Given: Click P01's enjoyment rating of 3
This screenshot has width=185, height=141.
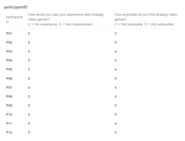Looking at the screenshot, I should pyautogui.click(x=116, y=34).
